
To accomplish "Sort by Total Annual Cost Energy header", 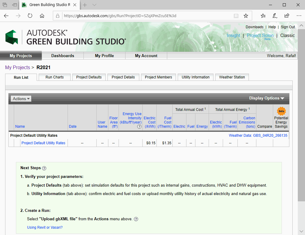I will [x=202, y=126].
